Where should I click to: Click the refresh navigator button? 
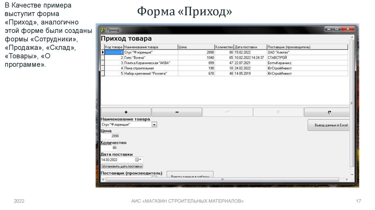327,112
